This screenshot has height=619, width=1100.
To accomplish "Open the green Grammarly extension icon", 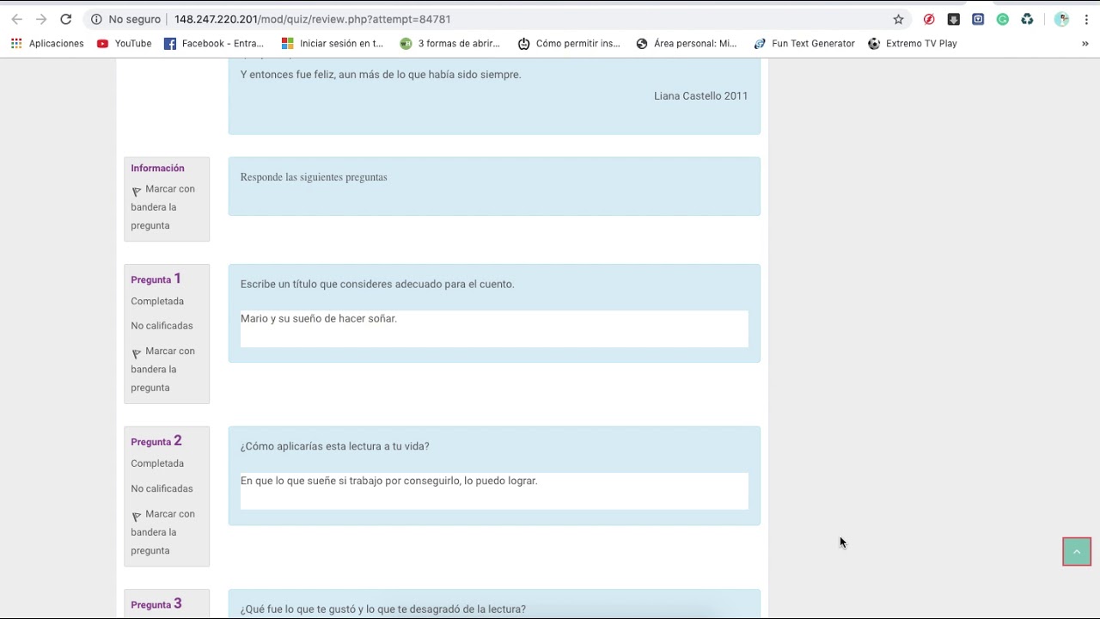I will pos(1002,19).
